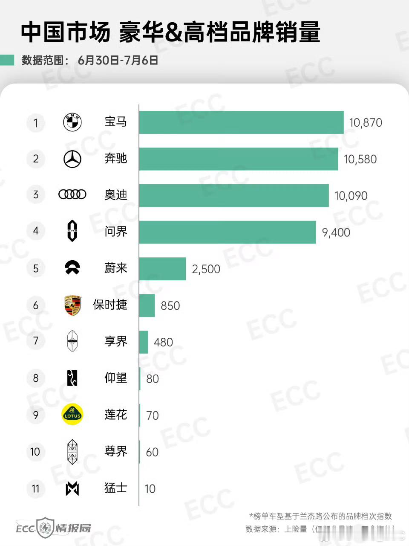Click the Porsche crest logo
Screen dimensions: 409x546
coord(72,305)
